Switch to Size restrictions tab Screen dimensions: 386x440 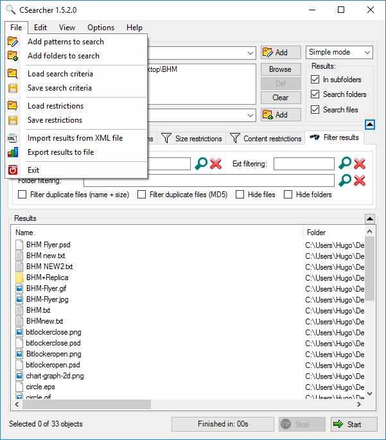pos(191,138)
